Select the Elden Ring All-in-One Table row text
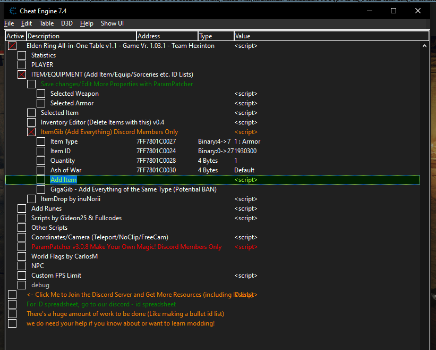436x350 pixels. tap(121, 46)
